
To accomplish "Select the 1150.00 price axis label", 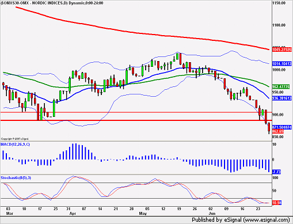I will (279, 3).
